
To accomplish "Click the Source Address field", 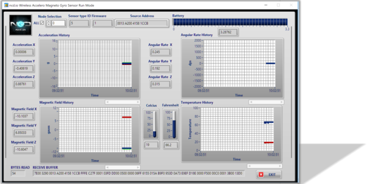I will tap(142, 23).
